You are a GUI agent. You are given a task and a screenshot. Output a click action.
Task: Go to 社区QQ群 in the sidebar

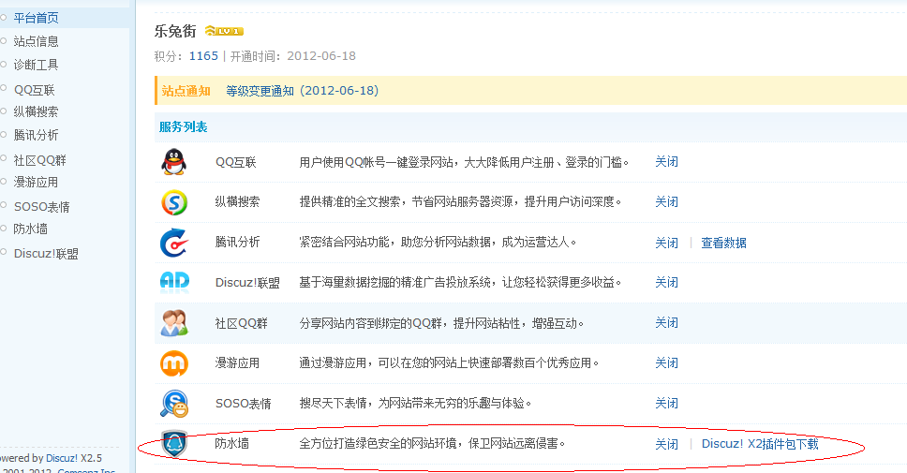[x=40, y=160]
